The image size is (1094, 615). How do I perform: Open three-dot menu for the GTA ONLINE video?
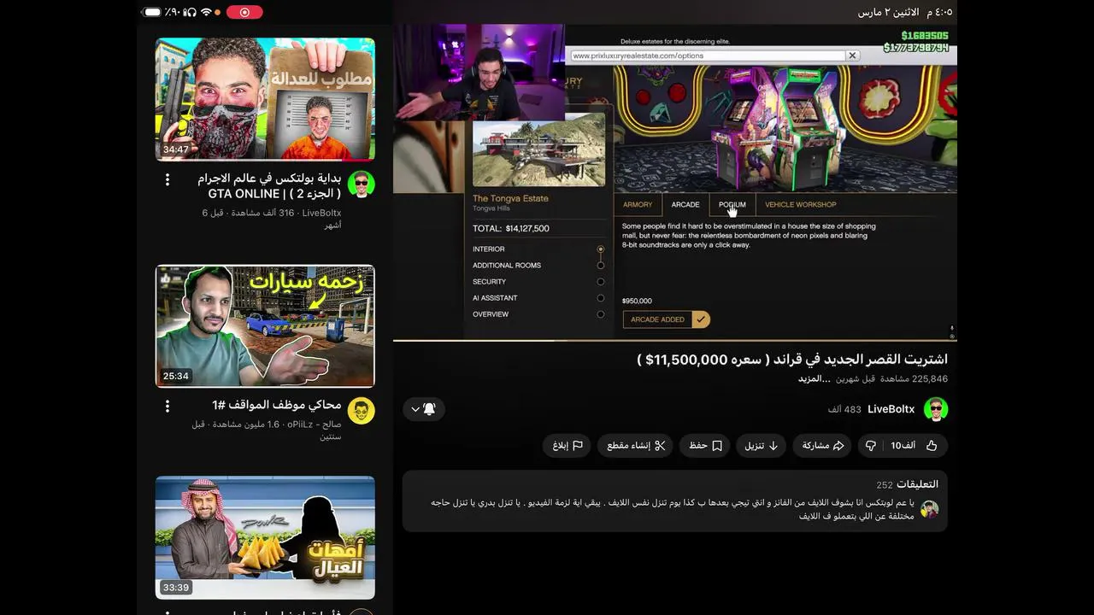(168, 179)
